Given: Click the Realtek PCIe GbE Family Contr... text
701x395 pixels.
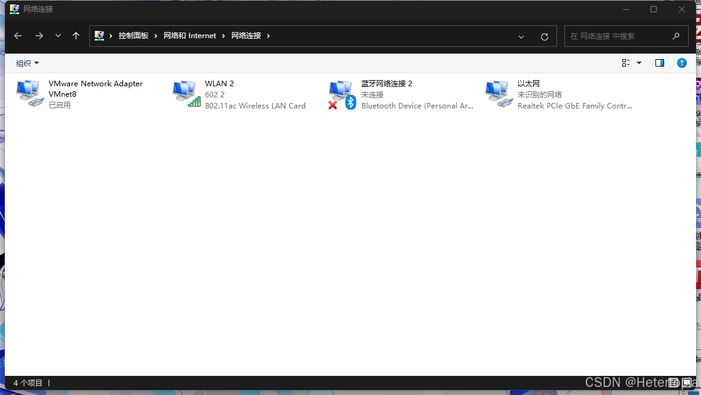Looking at the screenshot, I should (x=575, y=106).
